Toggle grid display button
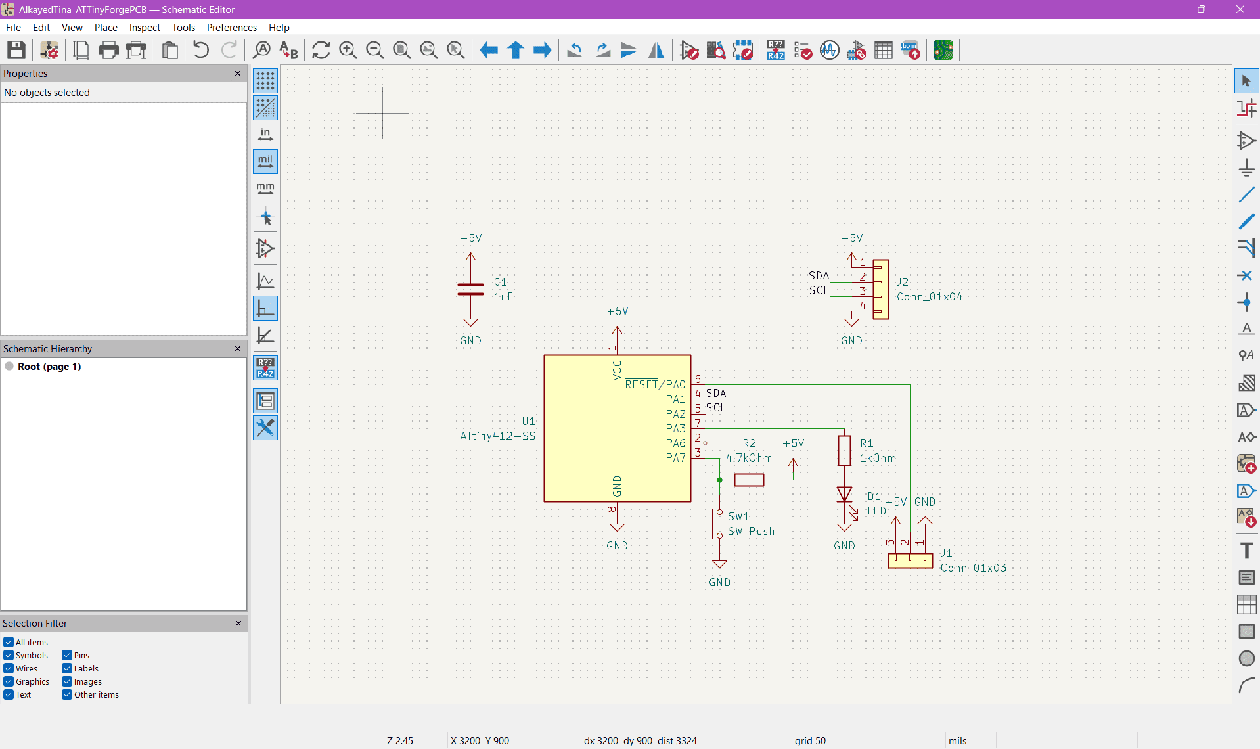Viewport: 1260px width, 749px height. (x=265, y=81)
